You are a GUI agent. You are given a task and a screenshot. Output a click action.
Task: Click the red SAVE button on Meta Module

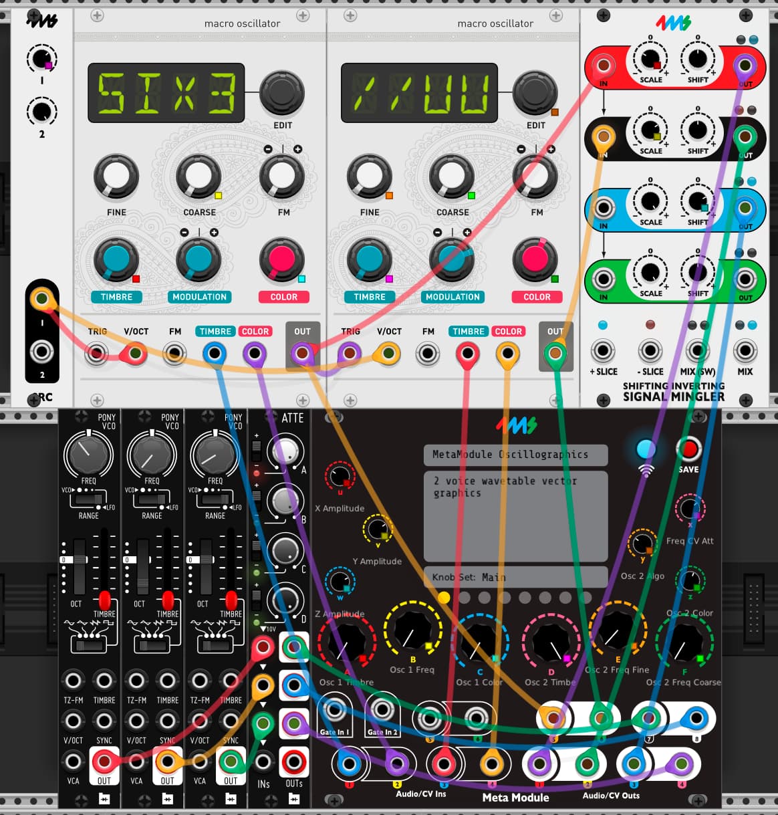[688, 448]
